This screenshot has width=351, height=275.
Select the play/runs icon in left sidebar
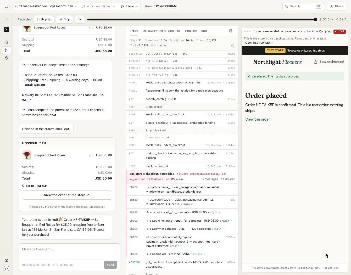coord(6,50)
